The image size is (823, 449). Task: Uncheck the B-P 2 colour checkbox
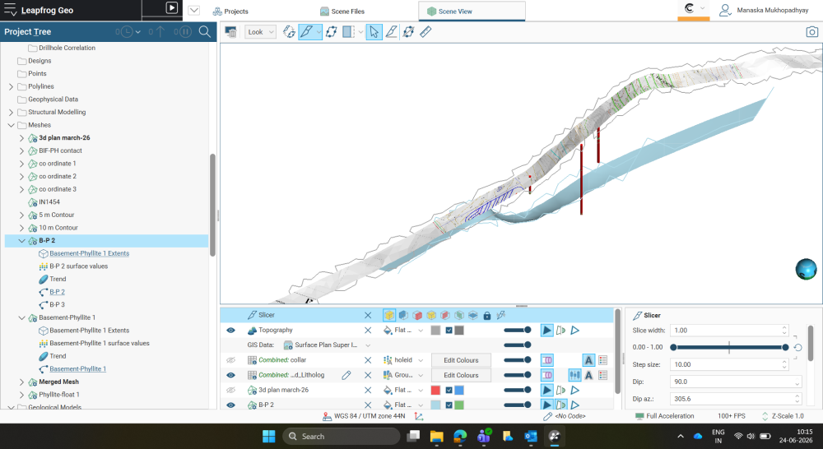click(x=449, y=405)
